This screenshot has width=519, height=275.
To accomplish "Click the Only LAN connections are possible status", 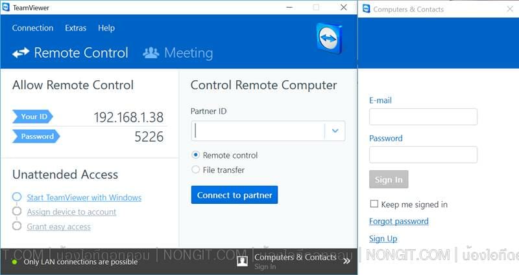I will [x=80, y=262].
